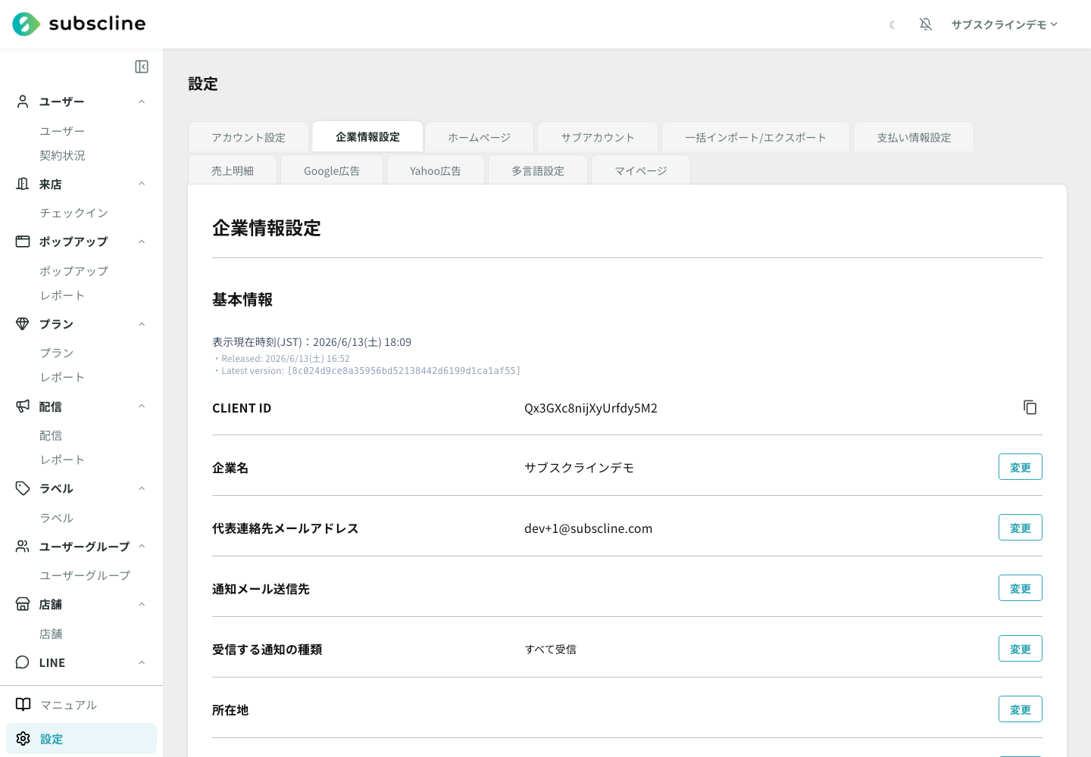Image resolution: width=1091 pixels, height=757 pixels.
Task: Toggle dark mode moon icon
Action: pos(892,25)
